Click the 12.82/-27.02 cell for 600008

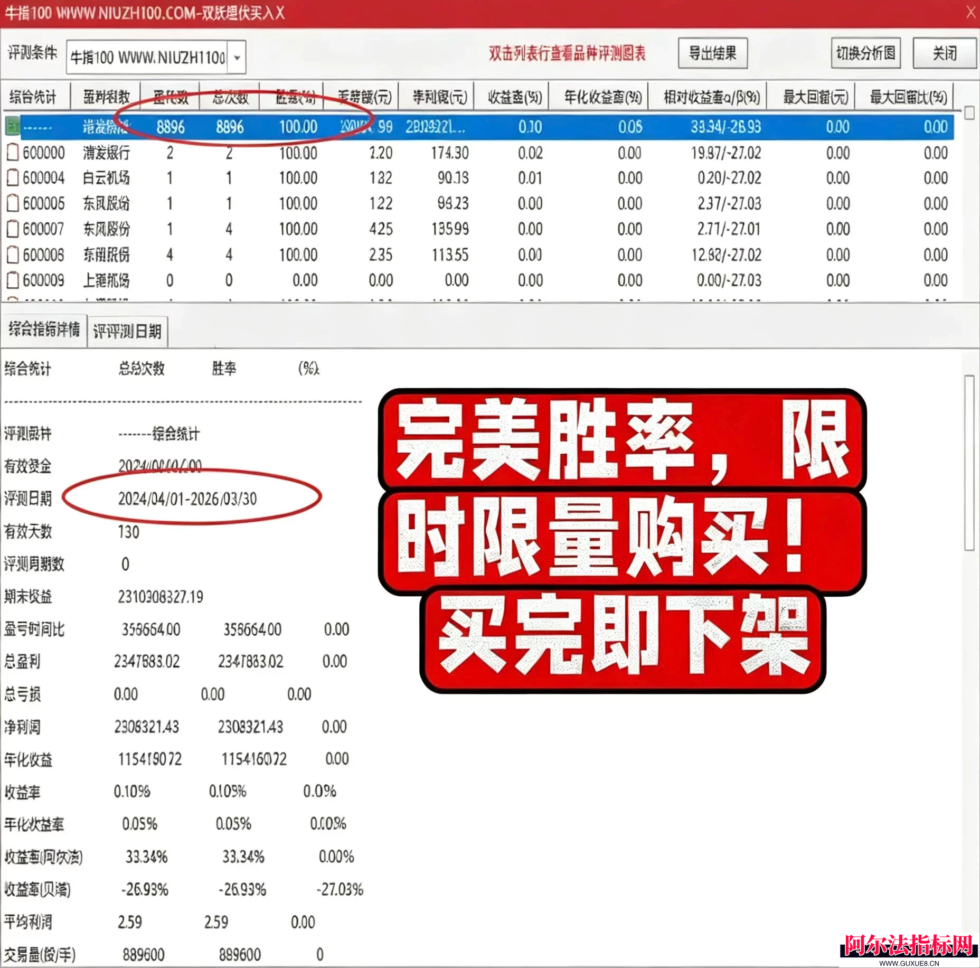coord(727,255)
